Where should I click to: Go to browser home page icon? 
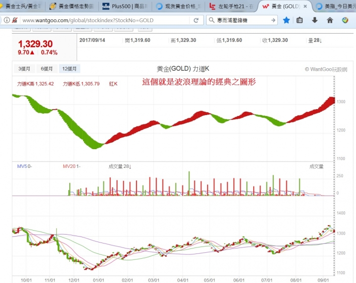330,20
